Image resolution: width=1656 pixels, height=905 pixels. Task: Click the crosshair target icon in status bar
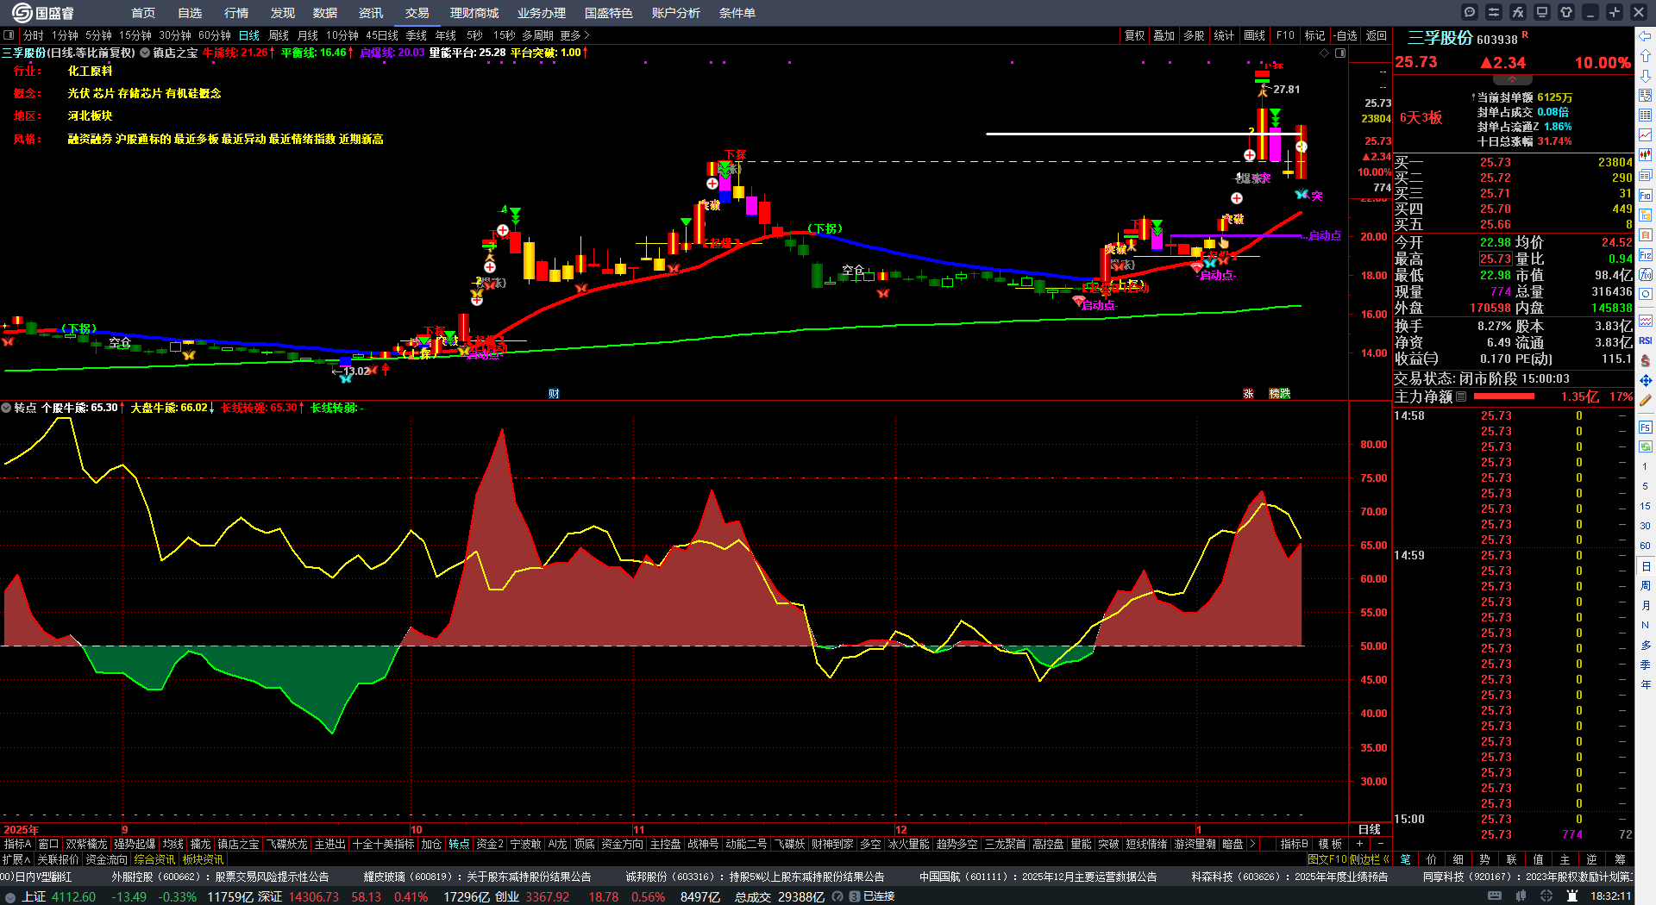point(1546,896)
